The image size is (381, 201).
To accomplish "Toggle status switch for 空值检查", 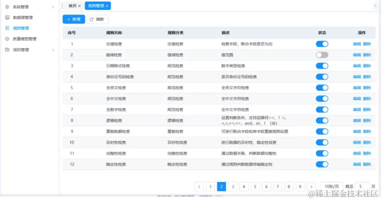I will 322,44.
